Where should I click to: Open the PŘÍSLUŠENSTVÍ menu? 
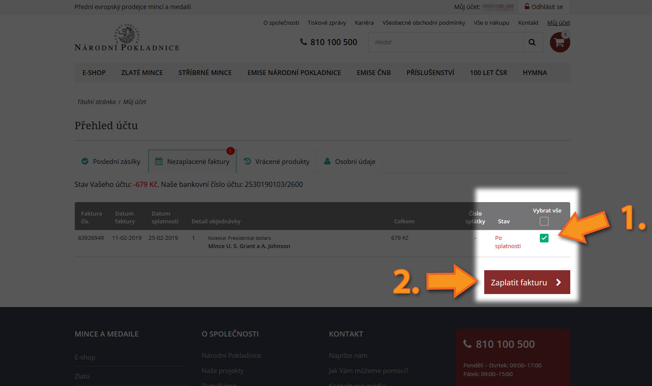[430, 73]
